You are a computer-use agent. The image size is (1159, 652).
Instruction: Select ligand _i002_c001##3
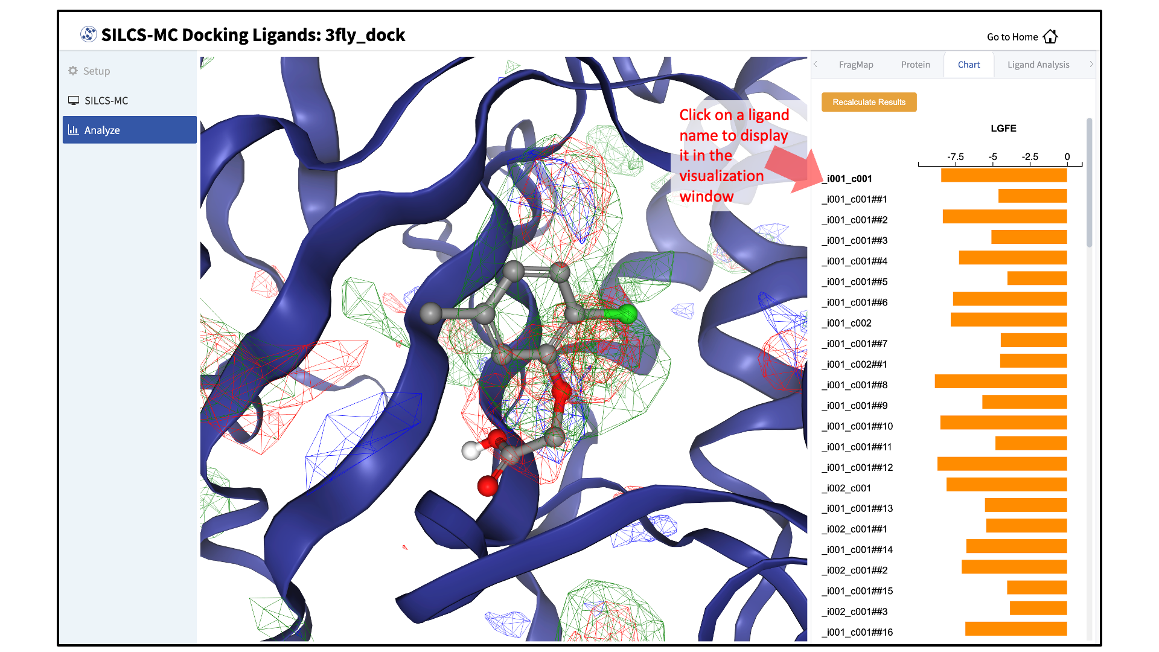(855, 612)
